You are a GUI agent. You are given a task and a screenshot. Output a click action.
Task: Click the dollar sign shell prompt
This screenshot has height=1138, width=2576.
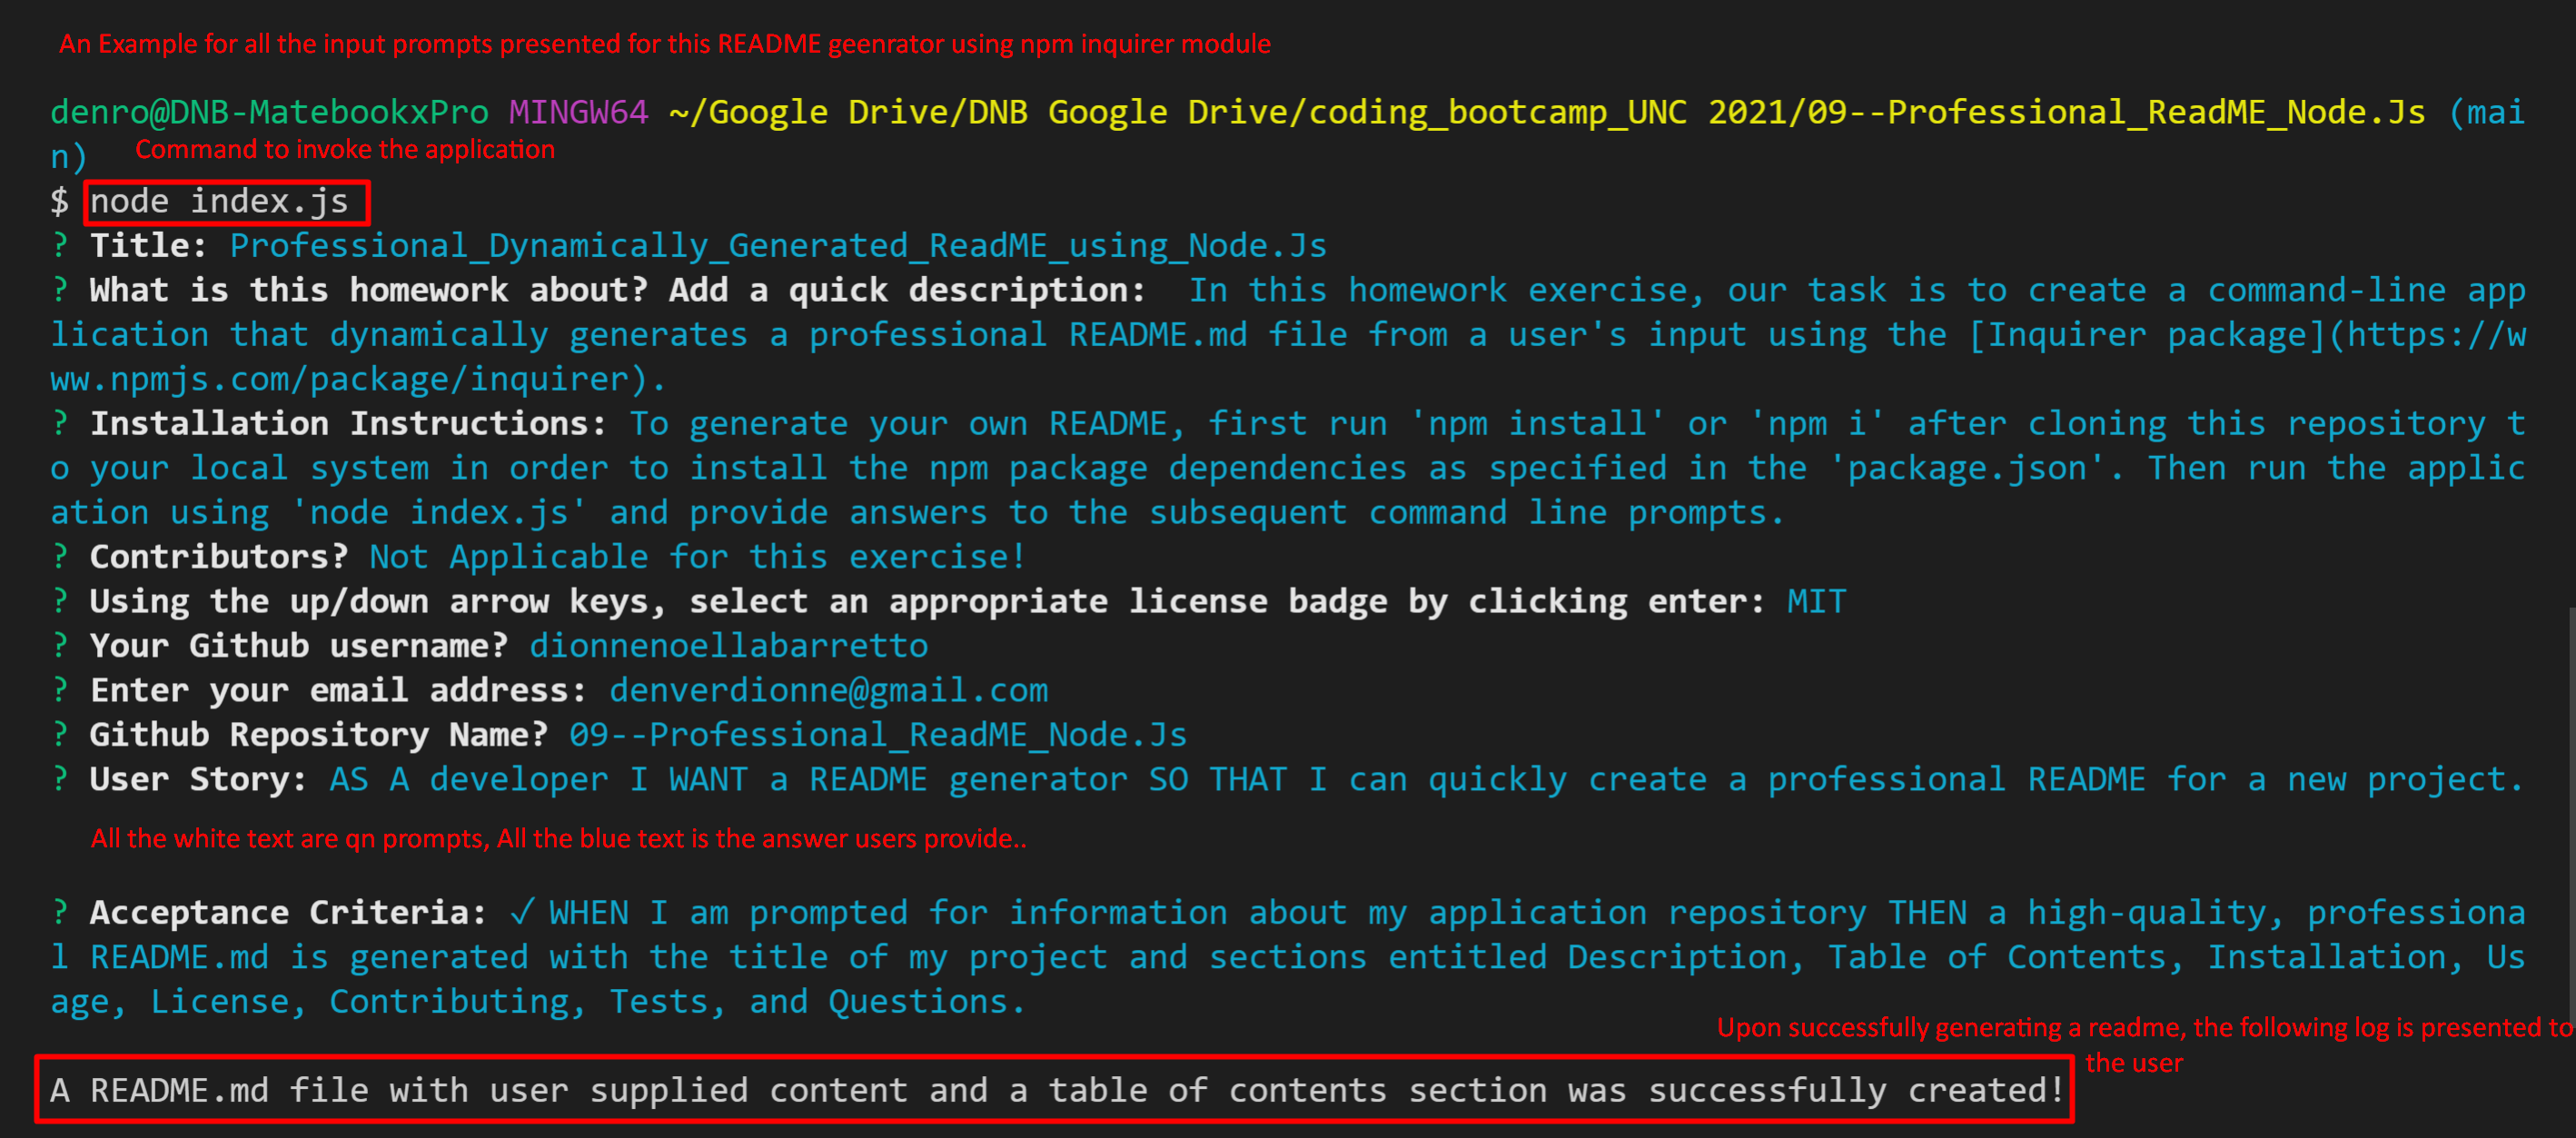(x=60, y=202)
